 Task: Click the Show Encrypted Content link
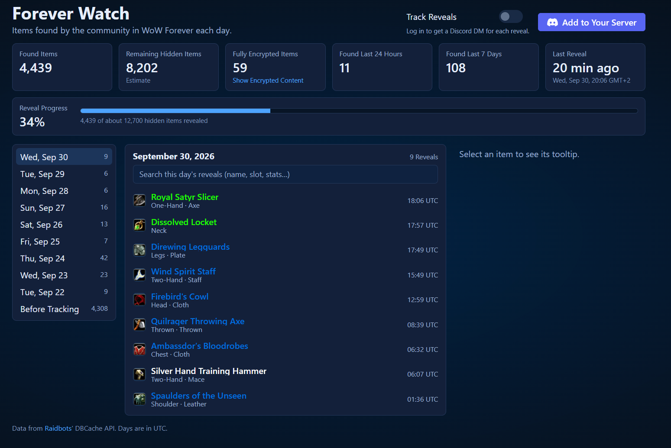pos(268,81)
